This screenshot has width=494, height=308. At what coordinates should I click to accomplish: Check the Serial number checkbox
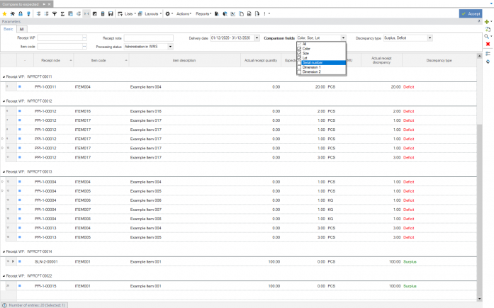click(x=299, y=62)
